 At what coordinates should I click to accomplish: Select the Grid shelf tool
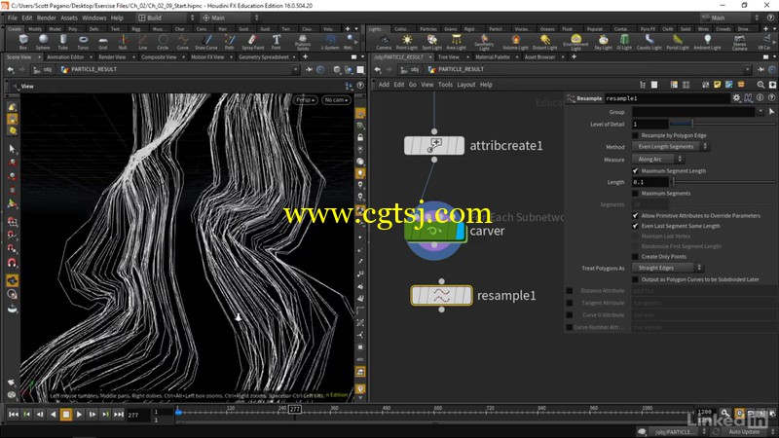103,42
